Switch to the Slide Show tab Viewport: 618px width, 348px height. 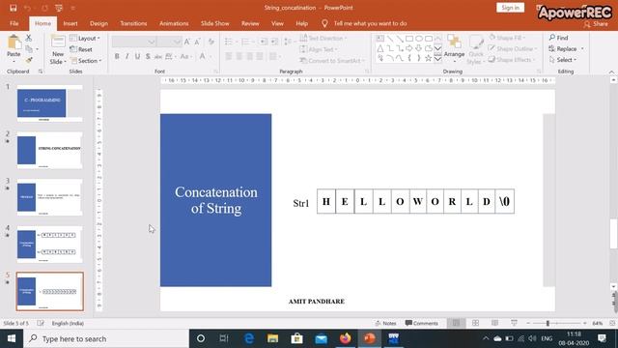point(214,23)
